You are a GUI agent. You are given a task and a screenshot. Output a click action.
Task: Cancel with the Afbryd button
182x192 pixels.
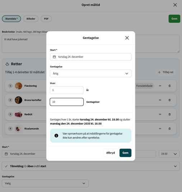point(110,153)
